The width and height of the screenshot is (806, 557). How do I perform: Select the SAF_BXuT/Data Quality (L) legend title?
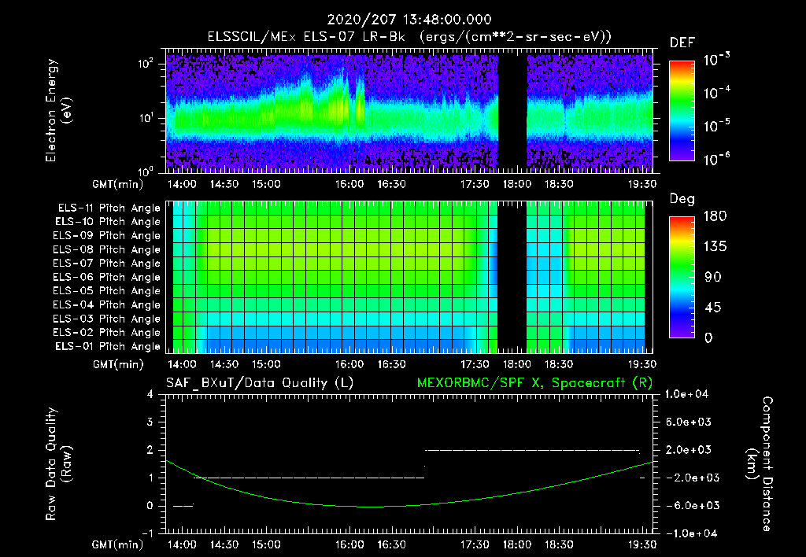[260, 383]
